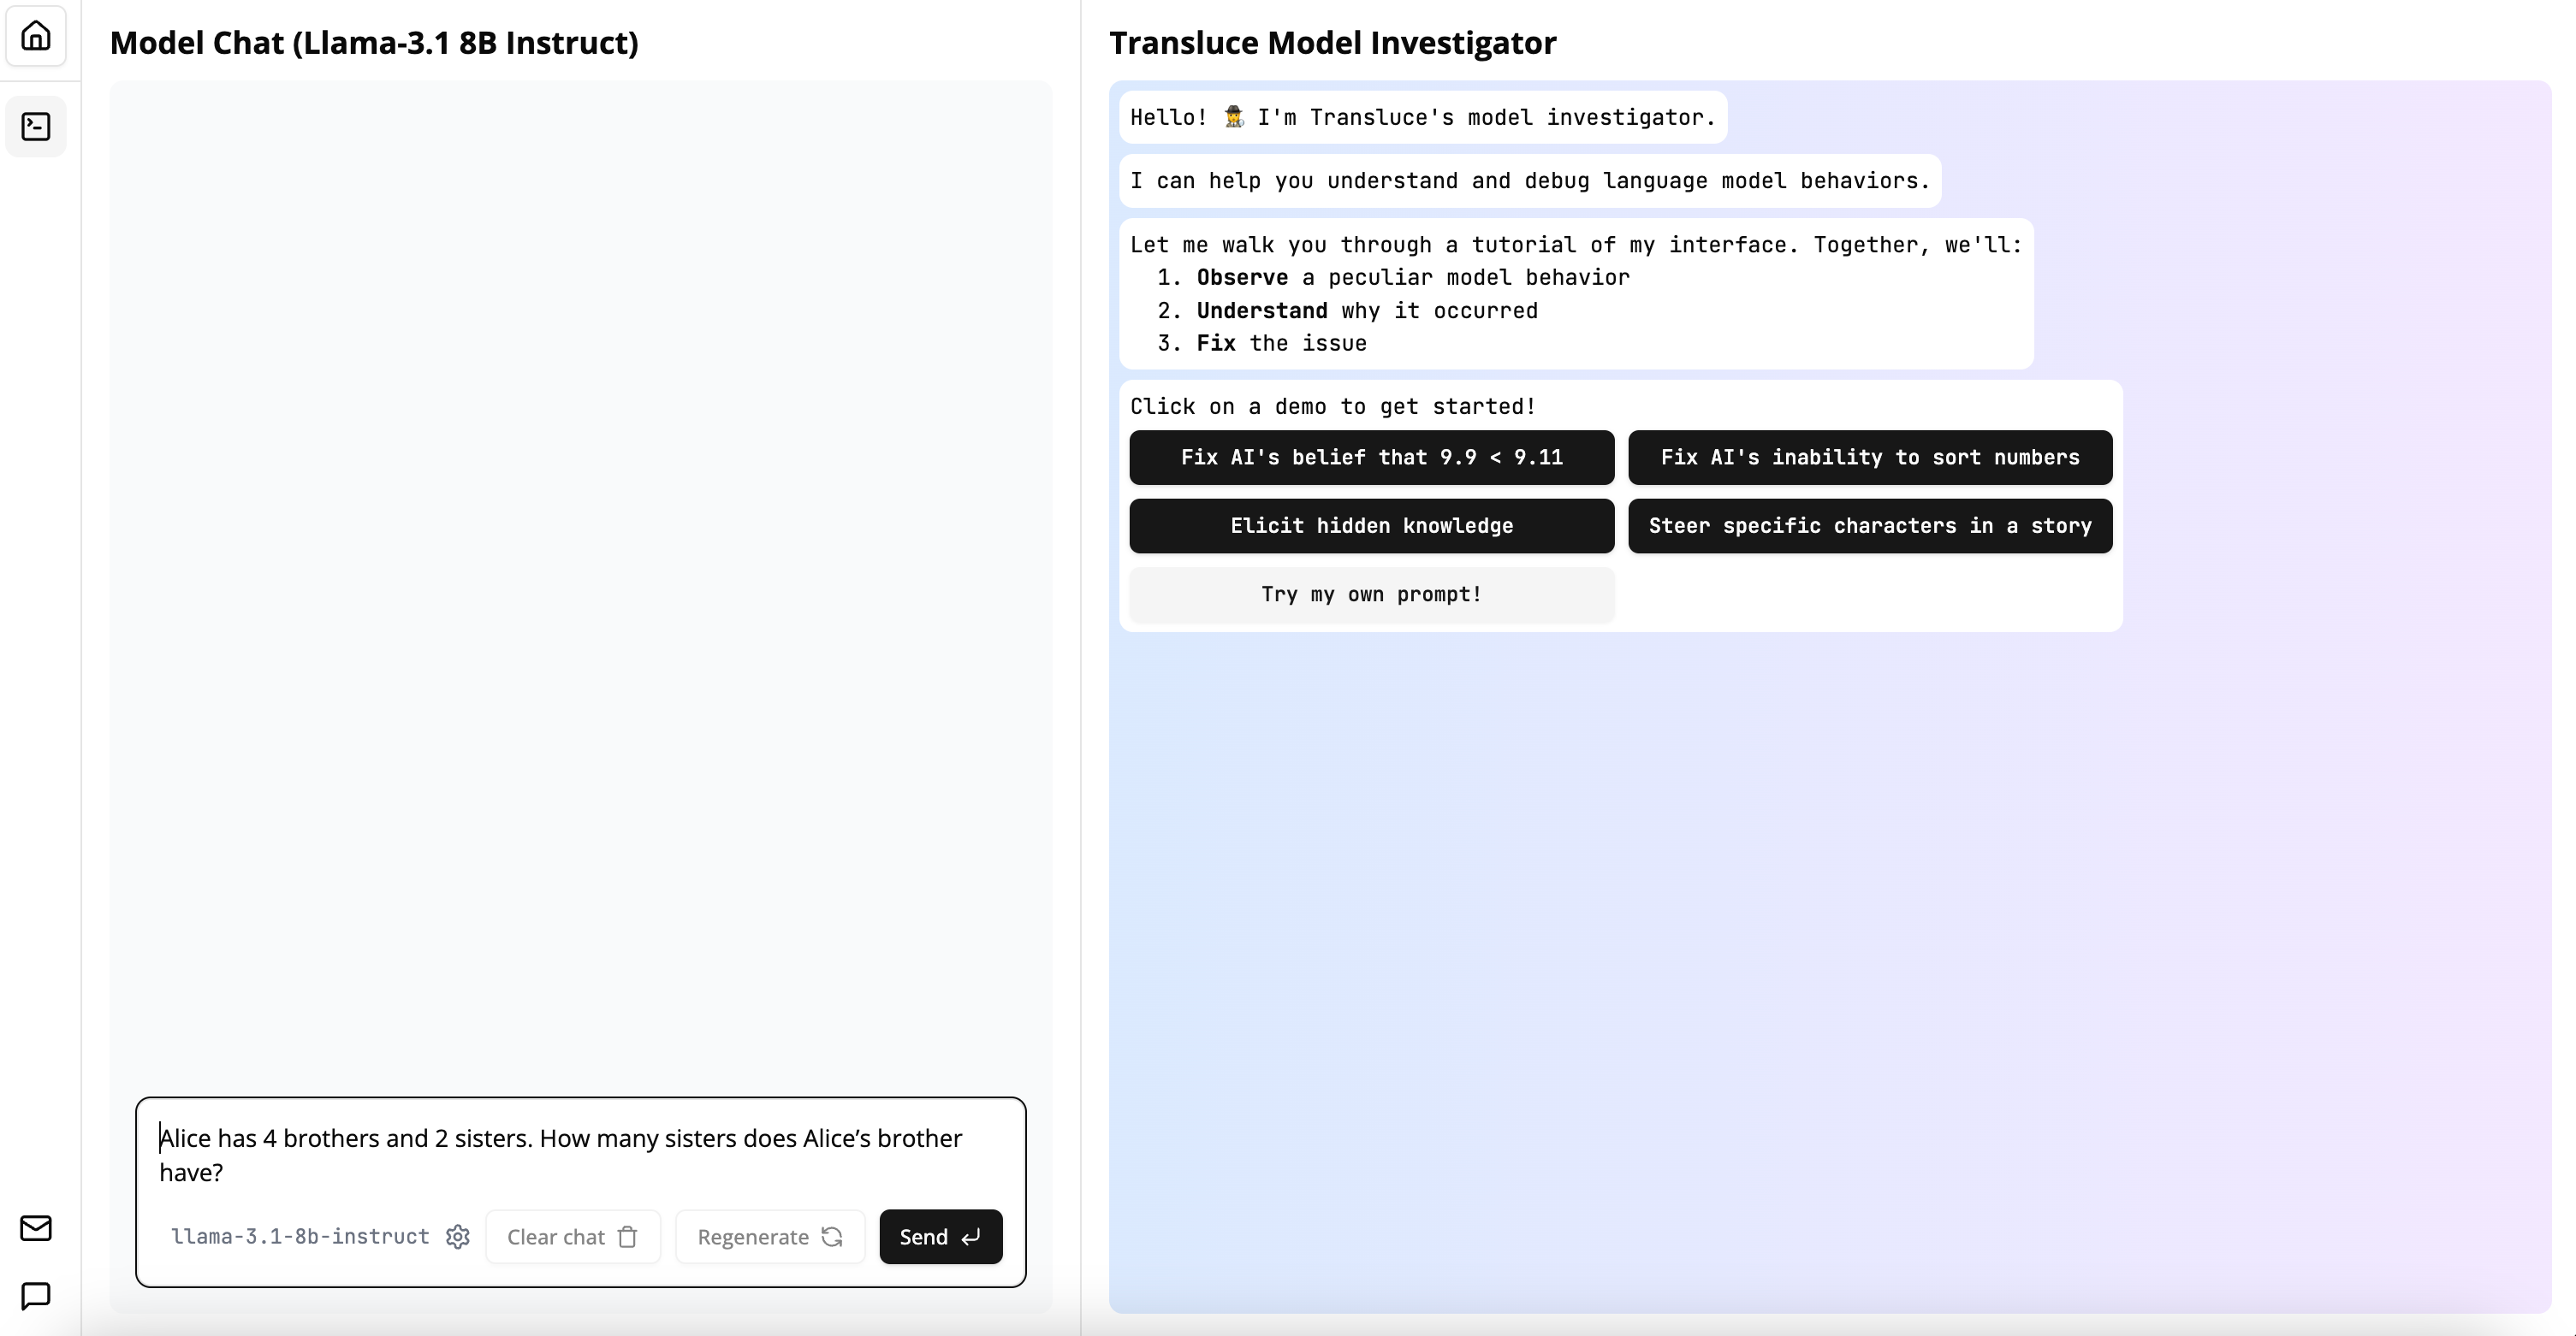Click the Hello investigator greeting message
The height and width of the screenshot is (1336, 2576).
(x=1422, y=118)
